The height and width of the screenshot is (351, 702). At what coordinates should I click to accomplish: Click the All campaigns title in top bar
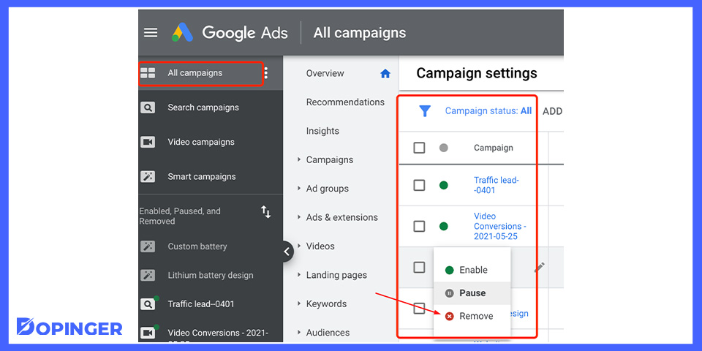(360, 33)
